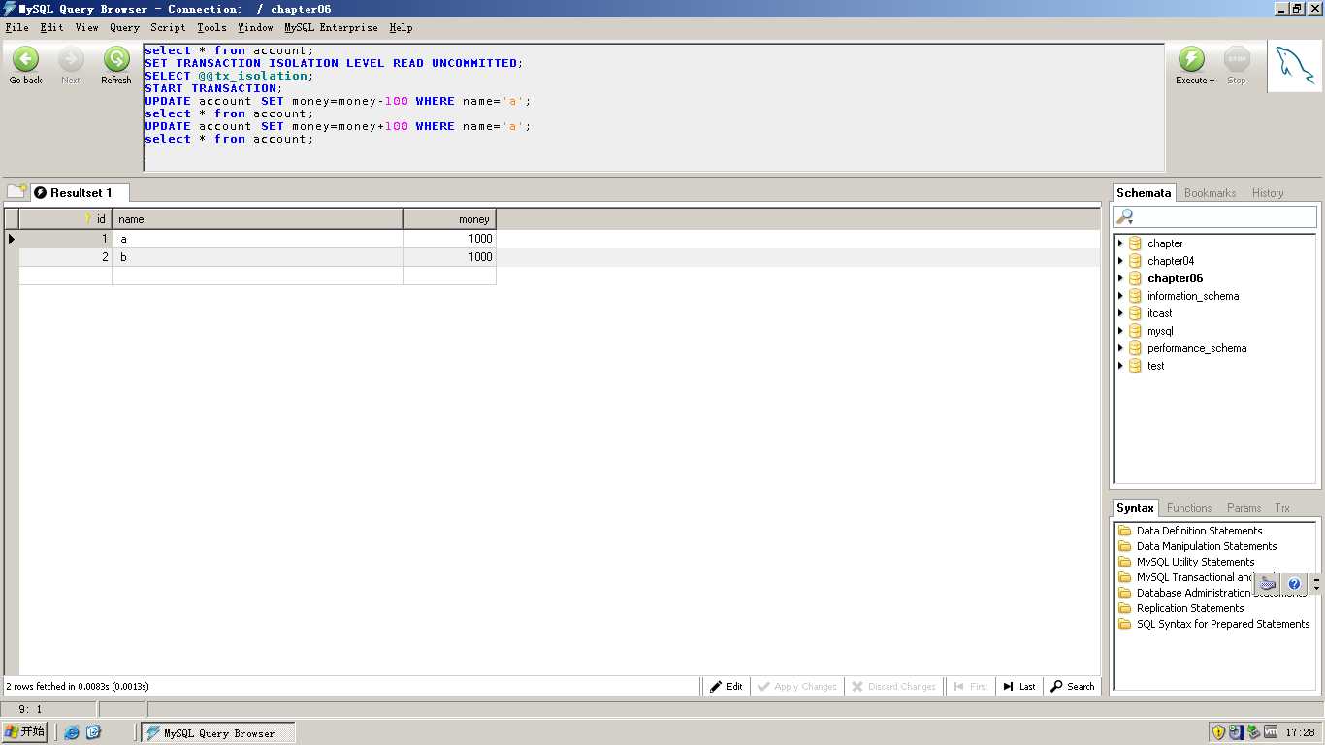This screenshot has height=745, width=1325.
Task: Click the chapter04 database icon
Action: [x=1135, y=261]
